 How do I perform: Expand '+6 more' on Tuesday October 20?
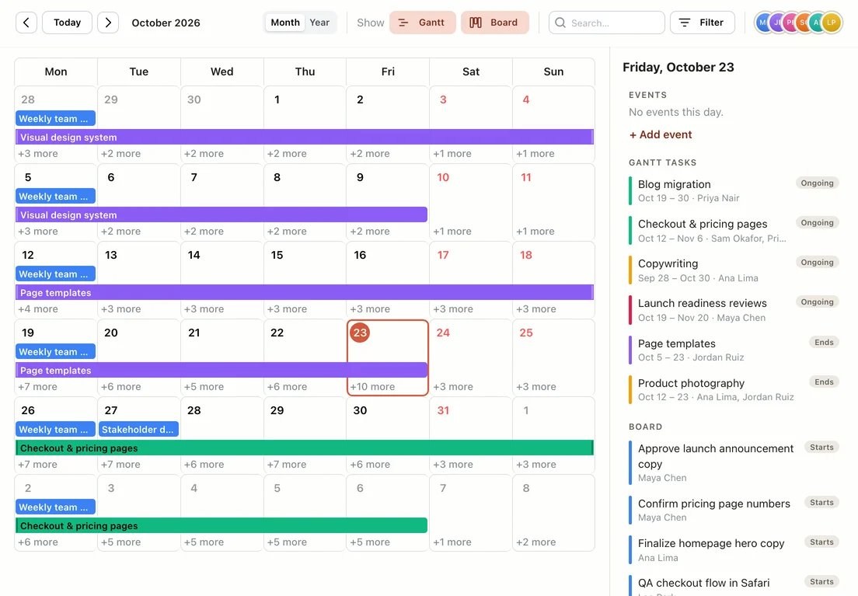(120, 386)
